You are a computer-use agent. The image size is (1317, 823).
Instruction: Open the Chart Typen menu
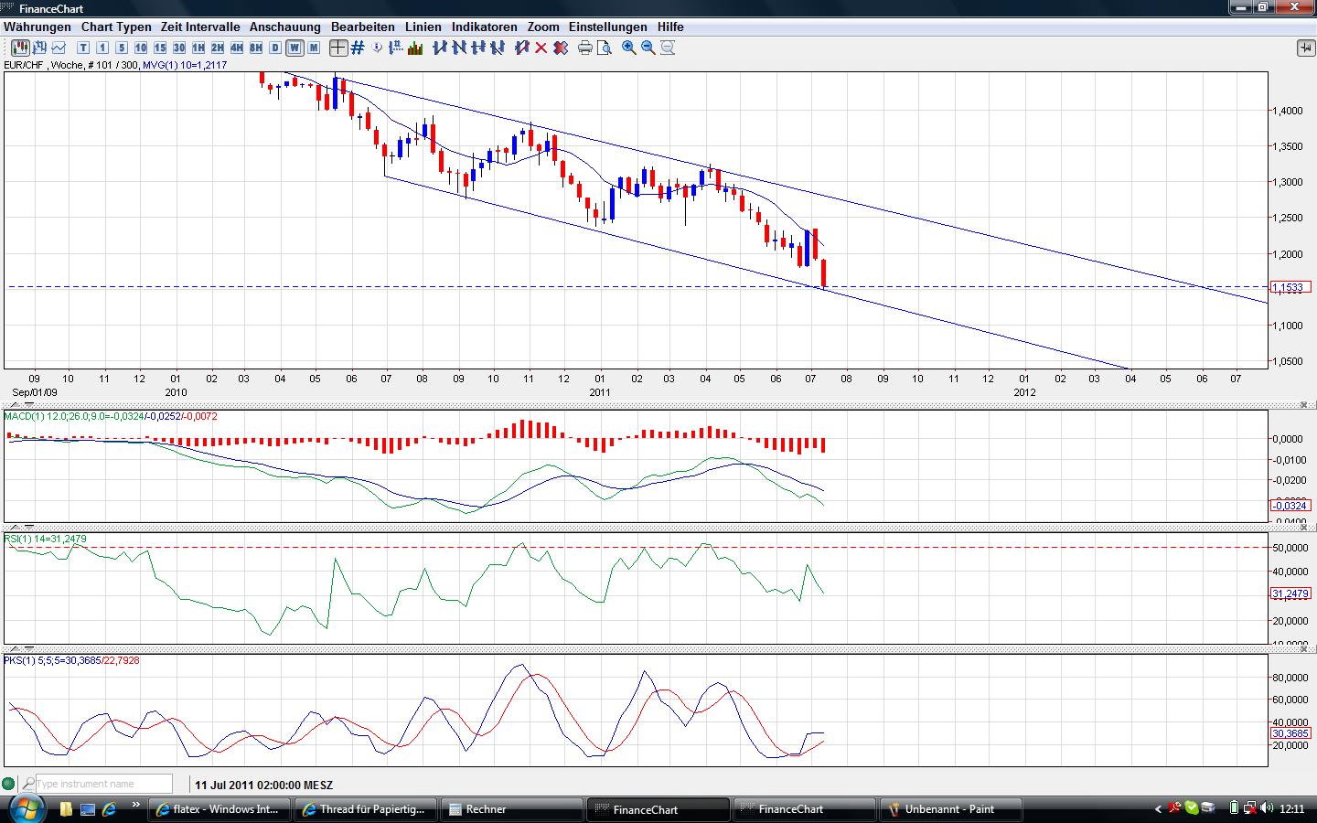115,27
